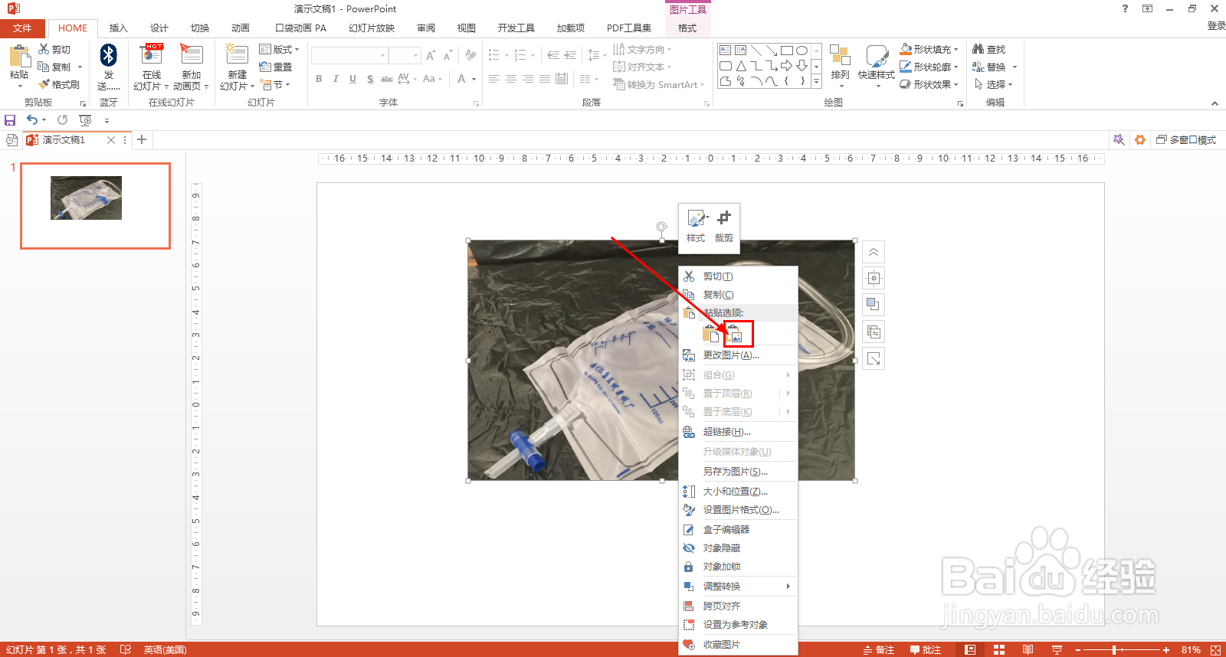The height and width of the screenshot is (657, 1226).
Task: Expand the adjust and convert submenu
Action: coord(738,587)
